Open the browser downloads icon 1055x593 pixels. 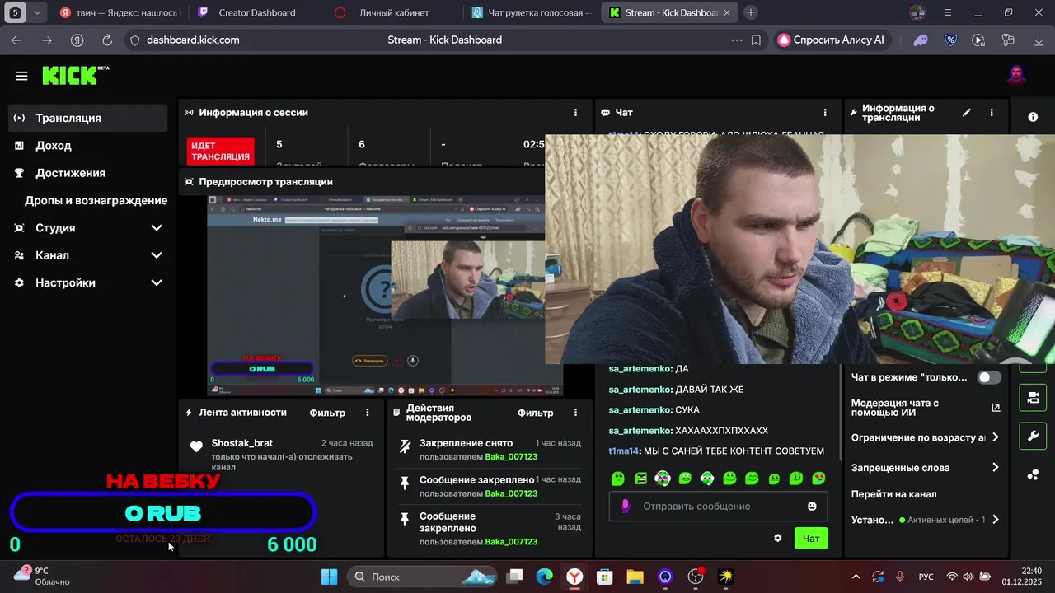click(x=1039, y=40)
